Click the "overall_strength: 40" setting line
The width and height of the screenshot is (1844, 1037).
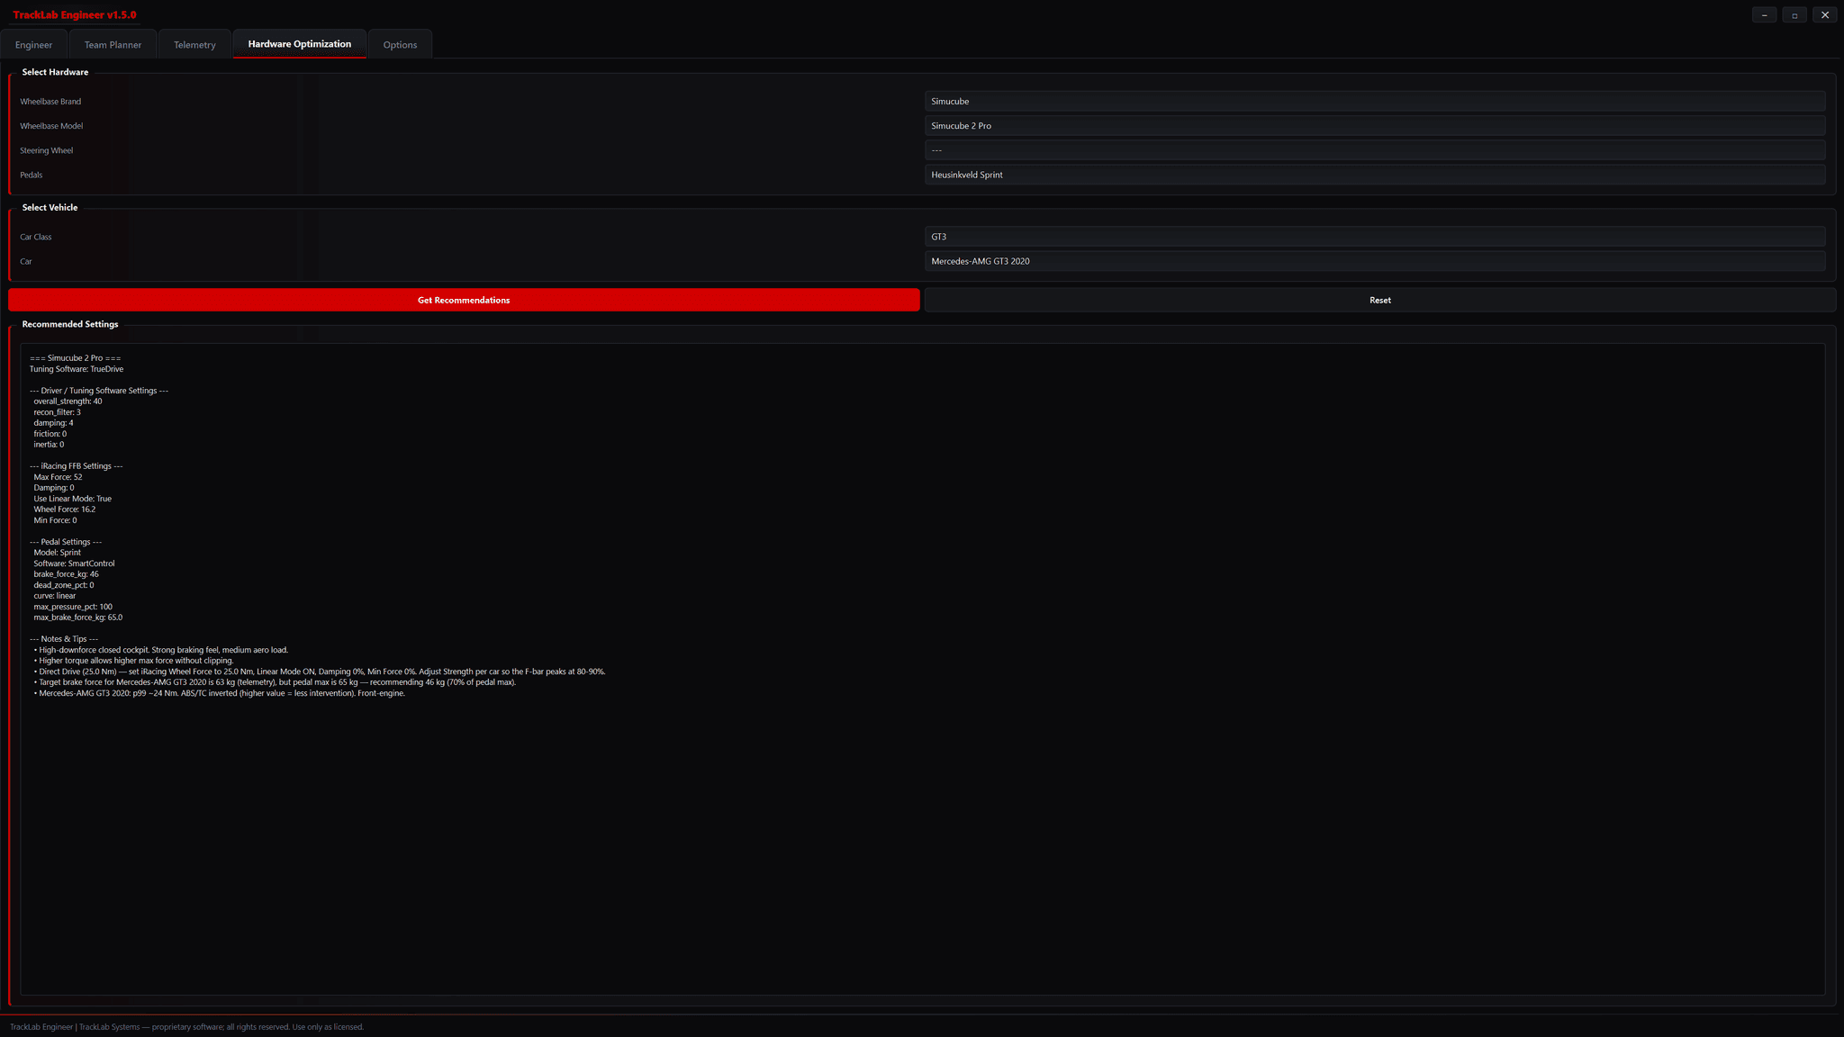(x=68, y=401)
